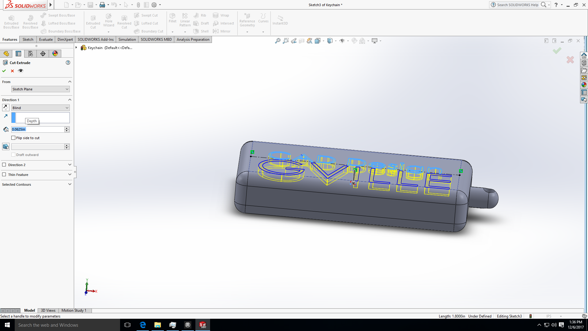This screenshot has width=588, height=331.
Task: Cancel the Cut-Extrude with the red X
Action: pyautogui.click(x=12, y=71)
